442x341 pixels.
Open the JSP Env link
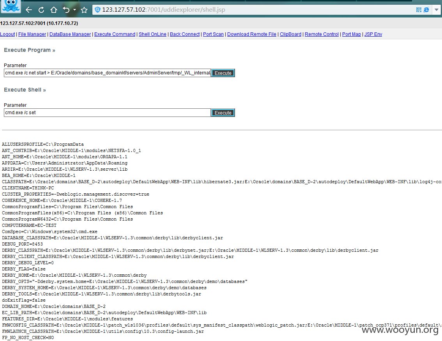(x=373, y=34)
